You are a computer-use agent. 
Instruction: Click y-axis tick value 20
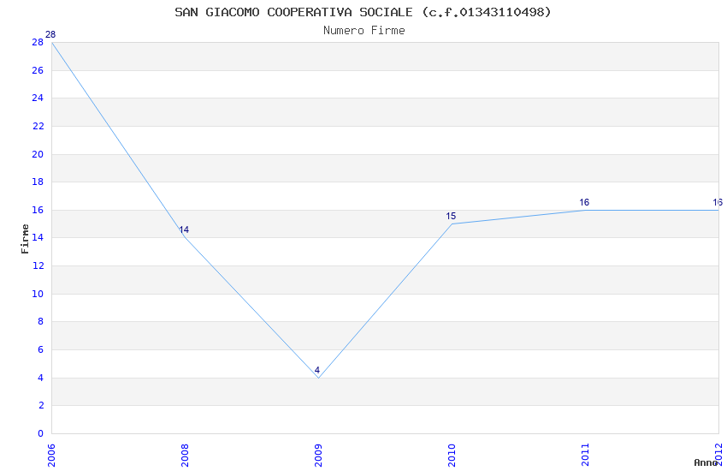coord(38,154)
